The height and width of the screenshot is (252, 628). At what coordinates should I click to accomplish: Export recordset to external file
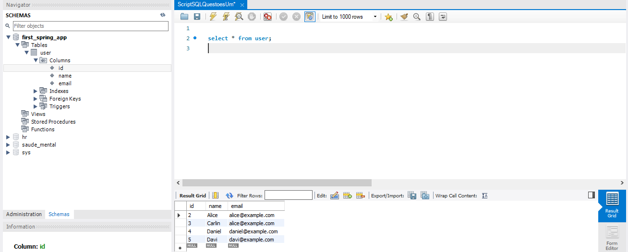(x=412, y=195)
